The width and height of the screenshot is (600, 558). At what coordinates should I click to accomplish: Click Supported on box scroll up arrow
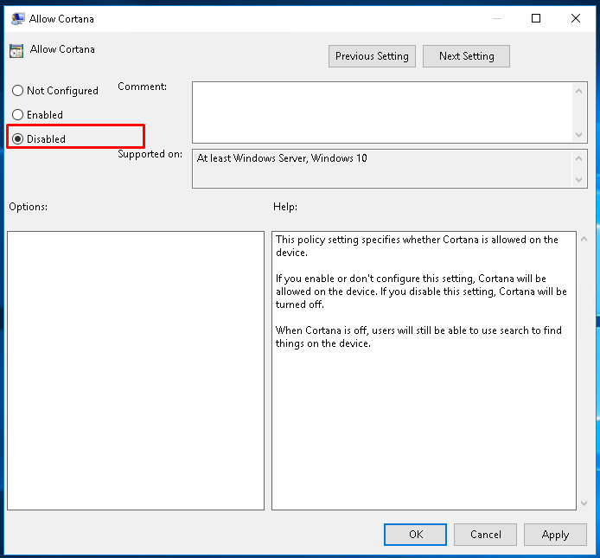click(579, 158)
